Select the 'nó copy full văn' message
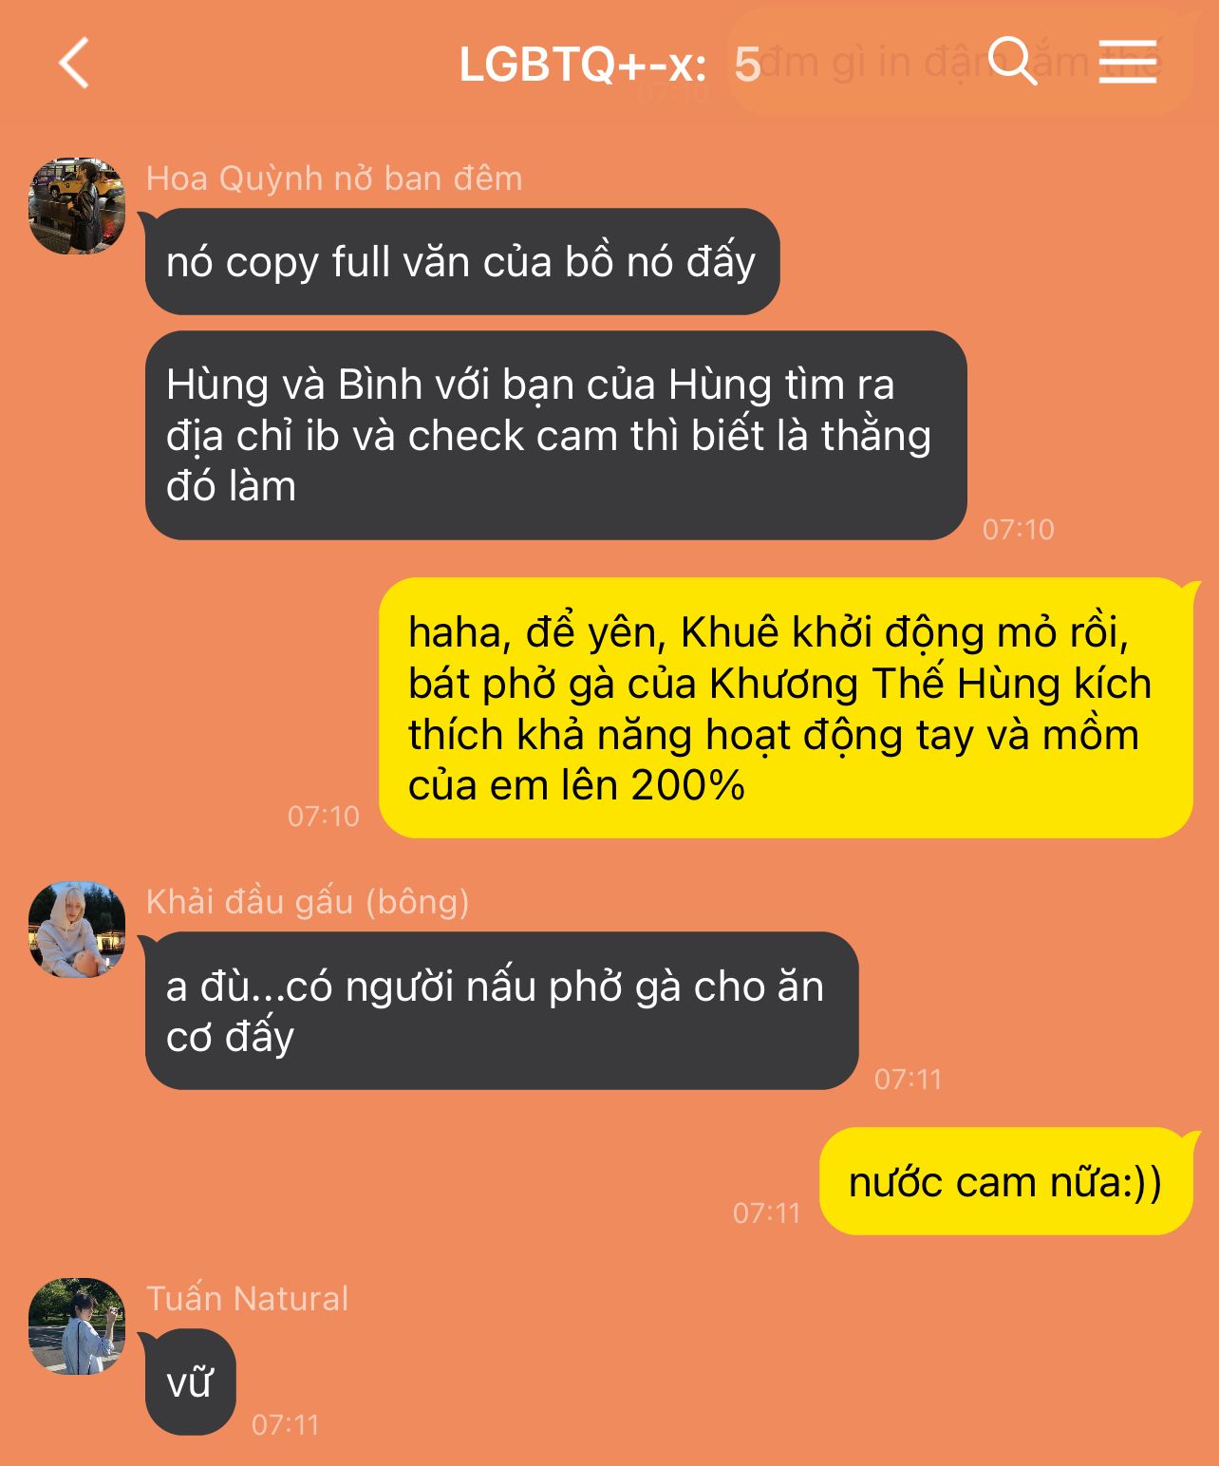Screen dimensions: 1219x1466 coord(462,261)
